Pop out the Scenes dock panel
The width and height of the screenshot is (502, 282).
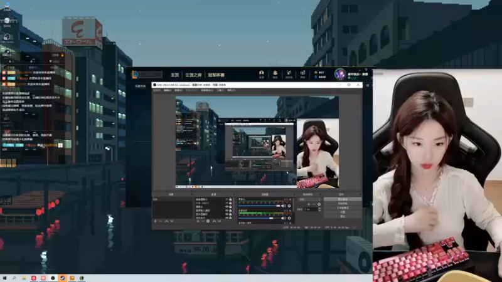click(191, 194)
